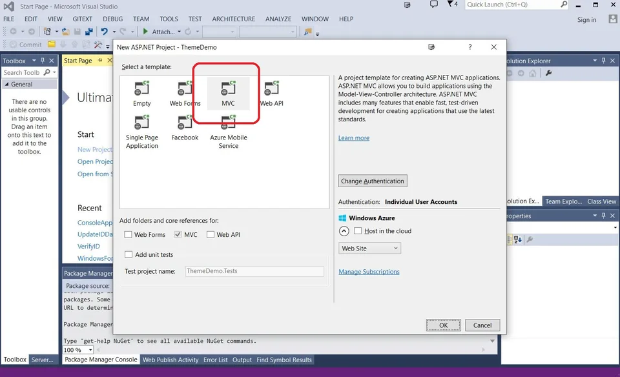Click the Undo toolbar icon
The width and height of the screenshot is (620, 377).
click(x=104, y=31)
